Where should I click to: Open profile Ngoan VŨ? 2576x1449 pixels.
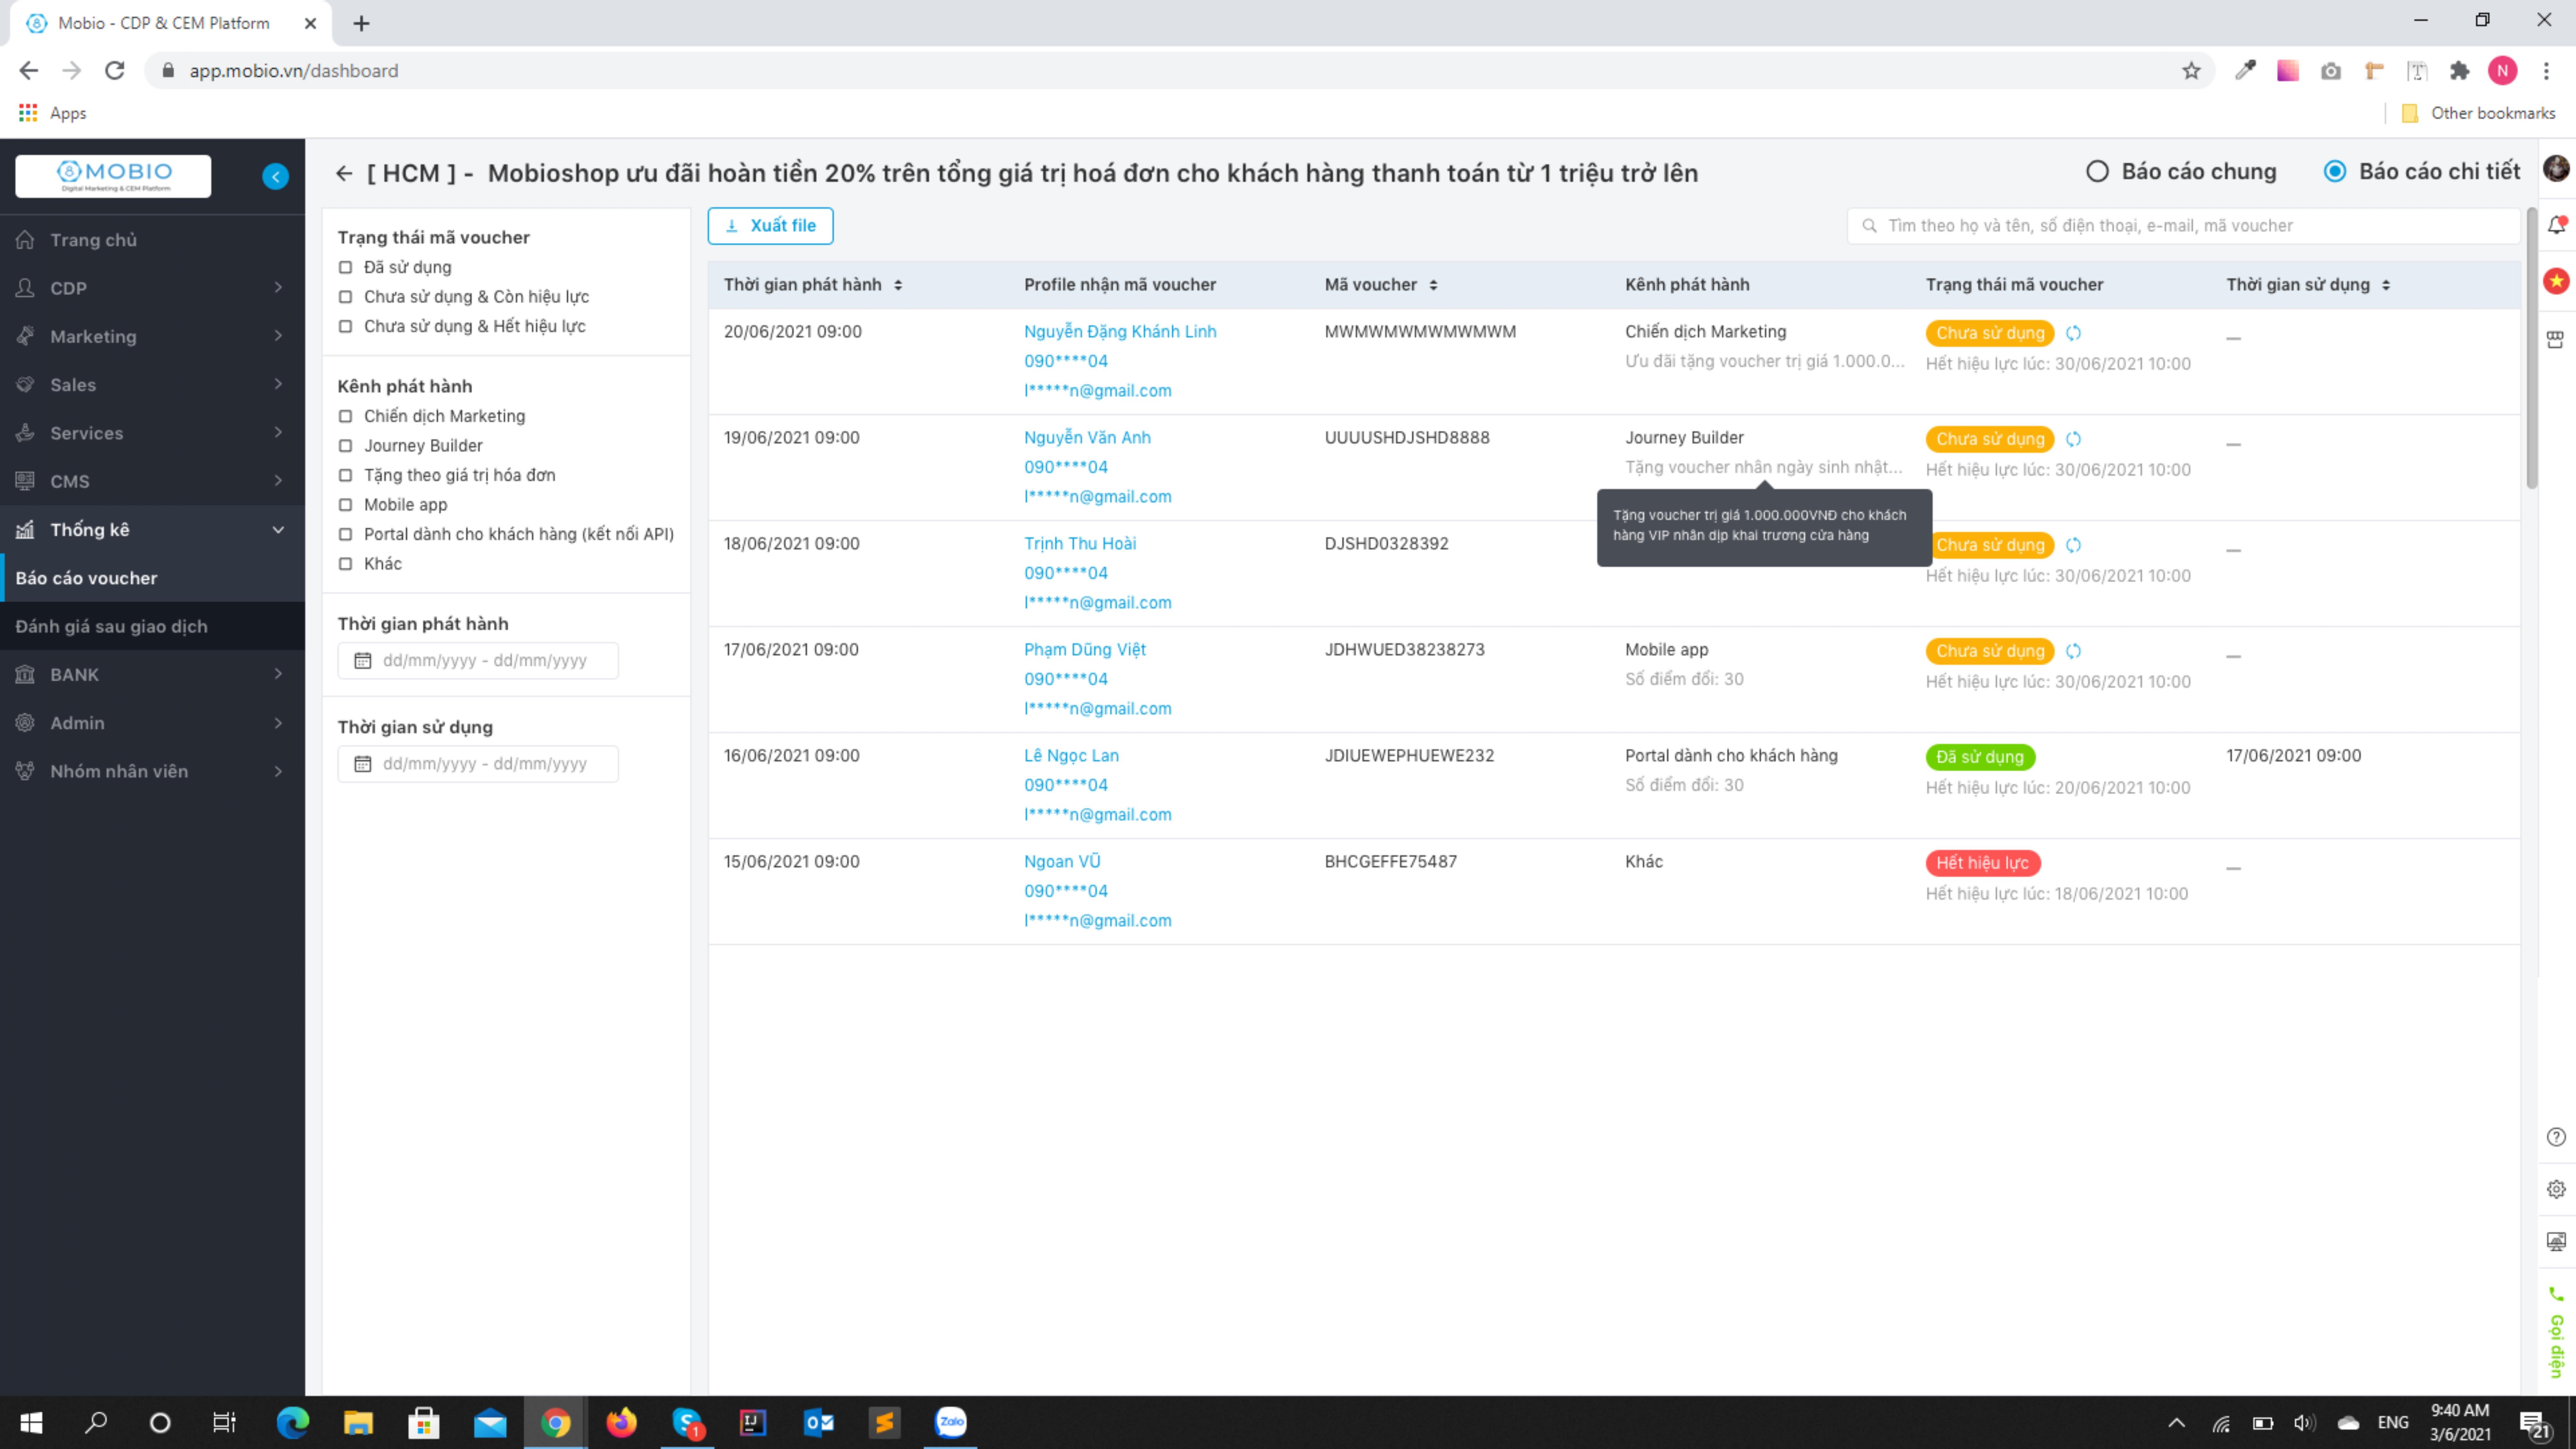(x=1062, y=862)
